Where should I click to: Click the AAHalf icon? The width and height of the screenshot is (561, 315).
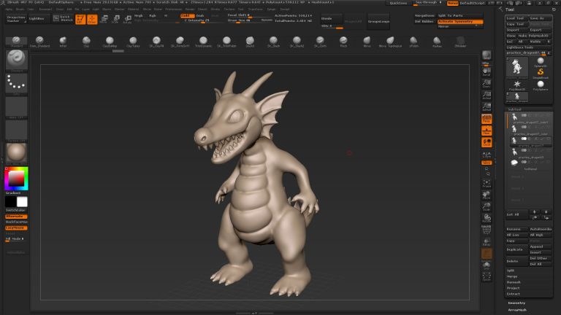point(486,106)
